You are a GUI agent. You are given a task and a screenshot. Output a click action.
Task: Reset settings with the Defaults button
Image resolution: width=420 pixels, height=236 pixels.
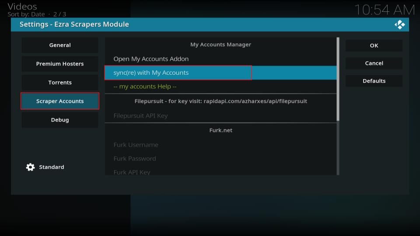tap(374, 81)
